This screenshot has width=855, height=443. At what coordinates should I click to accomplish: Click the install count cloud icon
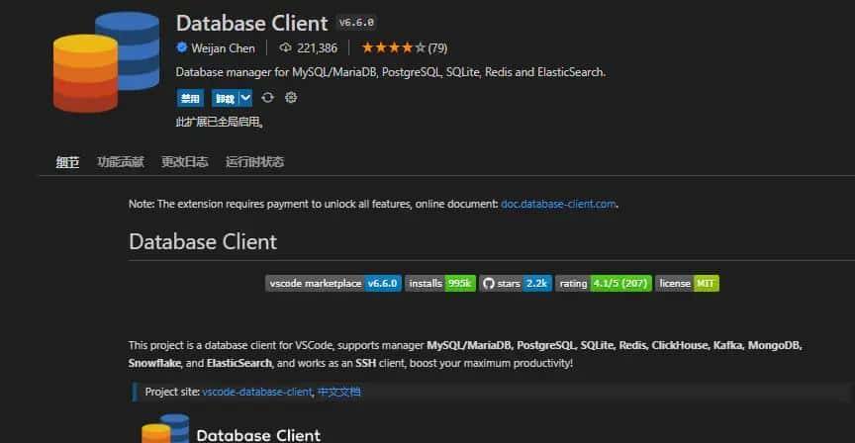(286, 48)
